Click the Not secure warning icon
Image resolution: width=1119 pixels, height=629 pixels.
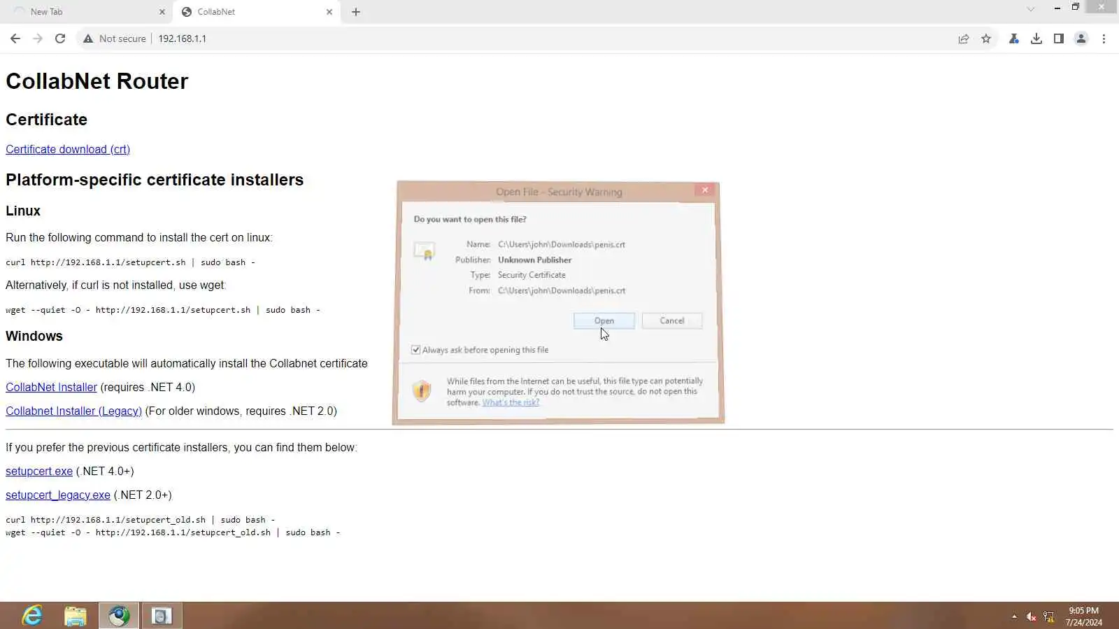pos(88,38)
